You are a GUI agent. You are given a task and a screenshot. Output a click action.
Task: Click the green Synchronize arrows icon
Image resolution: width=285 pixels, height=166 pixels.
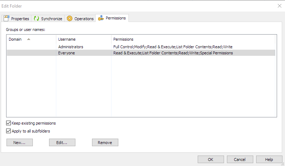click(36, 18)
